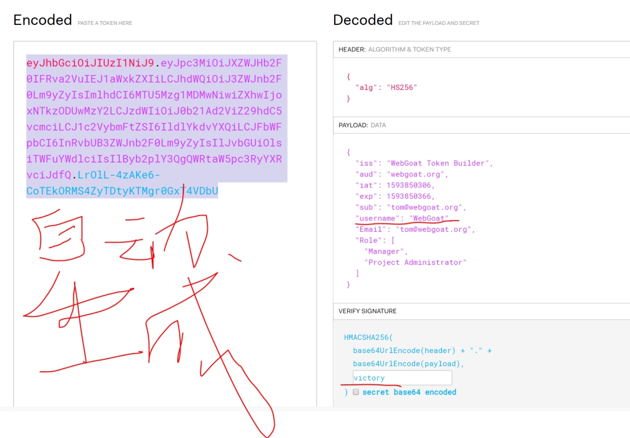630x438 pixels.
Task: Click the "Manager" role entry
Action: (x=386, y=251)
